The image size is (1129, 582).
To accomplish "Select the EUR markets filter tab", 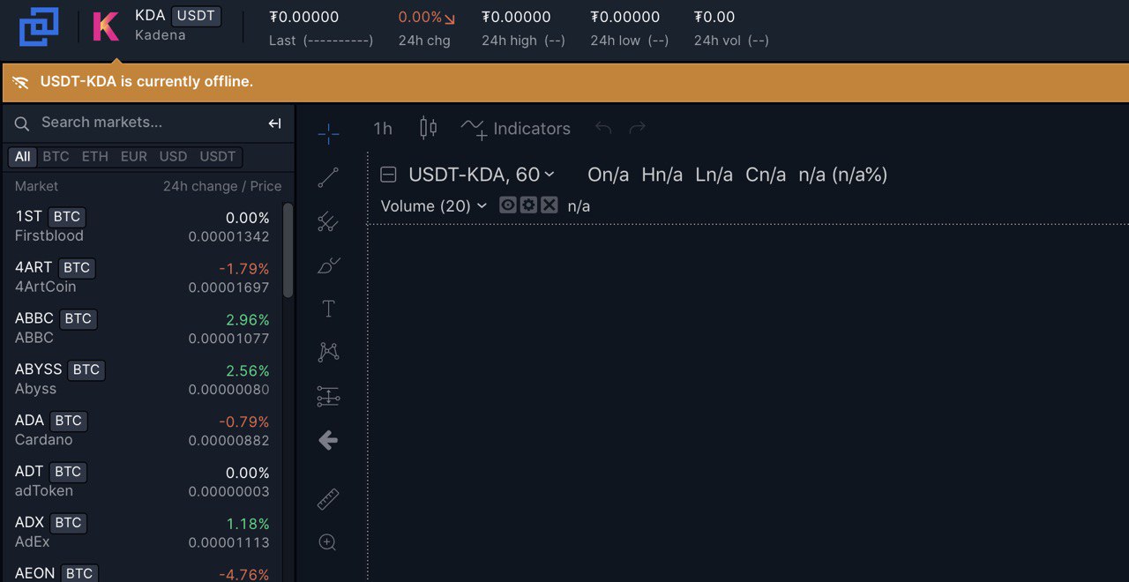I will pos(134,157).
